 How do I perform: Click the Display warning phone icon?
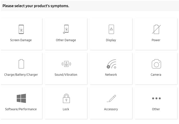111,29
